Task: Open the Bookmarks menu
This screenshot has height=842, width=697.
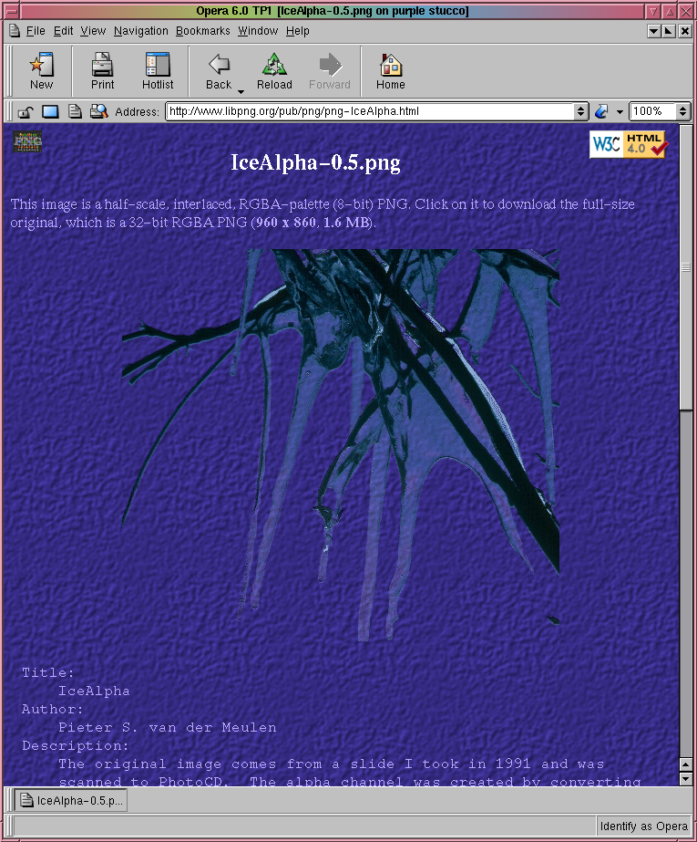Action: 202,31
